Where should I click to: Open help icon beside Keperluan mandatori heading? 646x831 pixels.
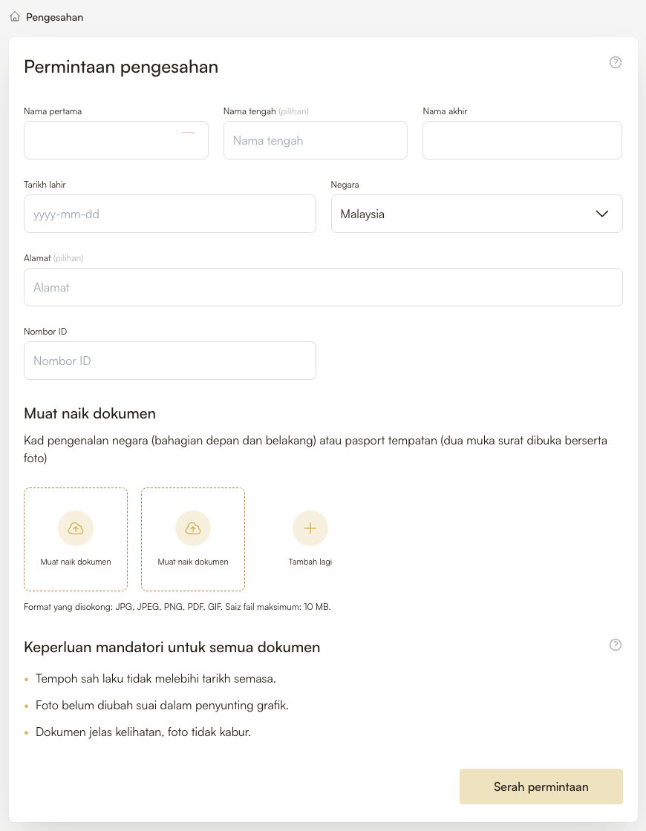(615, 645)
